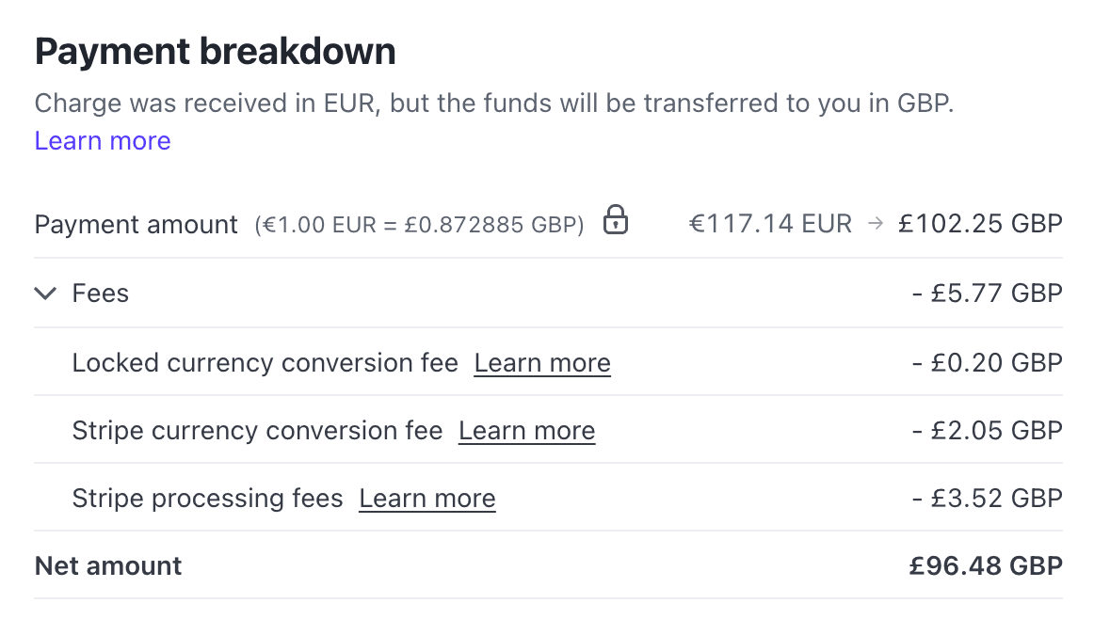Image resolution: width=1110 pixels, height=635 pixels.
Task: Open Learn more for locked currency conversion fee
Action: 541,362
